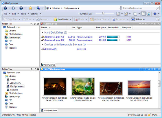The width and height of the screenshot is (162, 118).
Task: Click search icon in upper Folder Tree
Action: tap(32, 24)
